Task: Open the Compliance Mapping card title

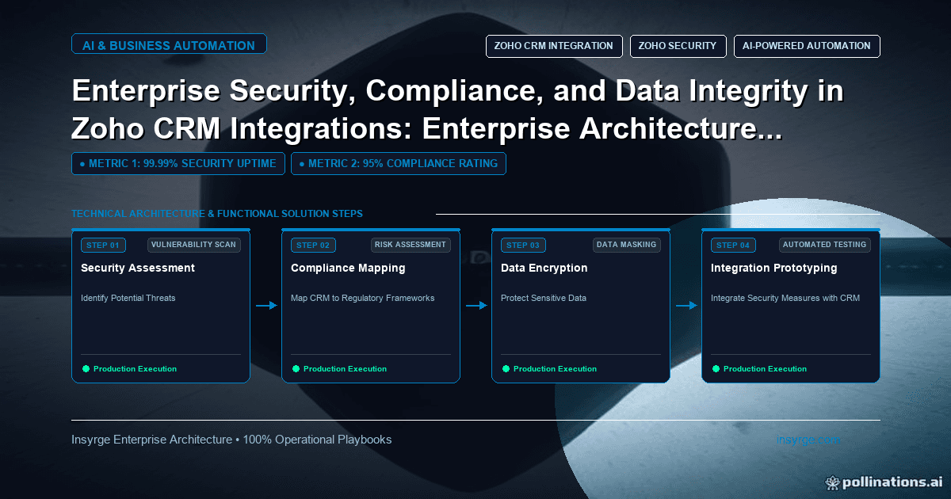Action: (348, 268)
